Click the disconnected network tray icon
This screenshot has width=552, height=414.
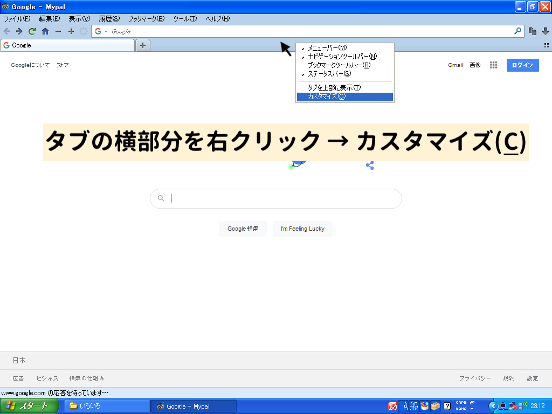(513, 406)
